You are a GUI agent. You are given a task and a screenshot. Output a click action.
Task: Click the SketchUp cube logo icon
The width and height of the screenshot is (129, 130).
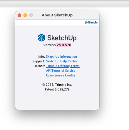(41, 38)
